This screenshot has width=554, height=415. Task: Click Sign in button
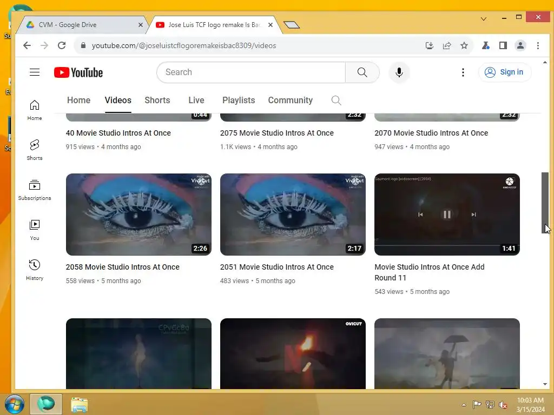coord(505,72)
